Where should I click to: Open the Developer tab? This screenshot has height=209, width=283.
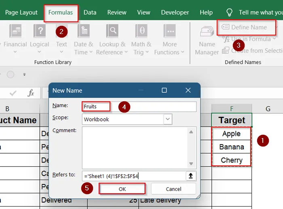point(175,13)
